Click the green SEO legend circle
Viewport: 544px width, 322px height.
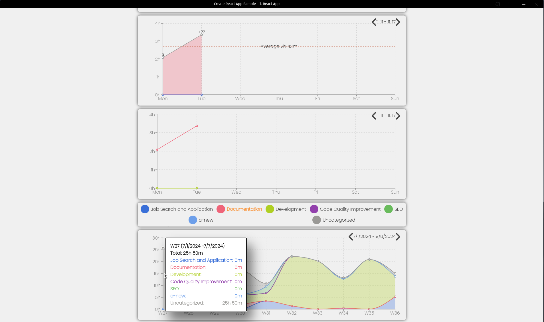point(388,209)
